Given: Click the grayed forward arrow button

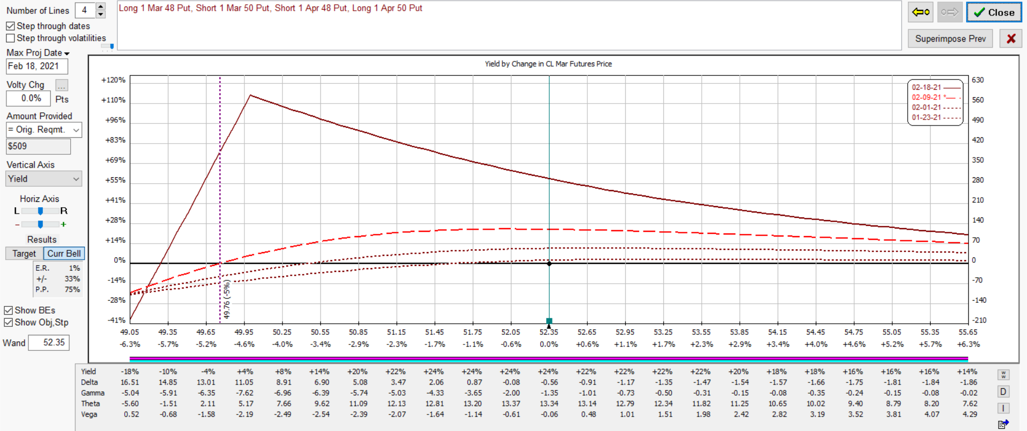Looking at the screenshot, I should pos(949,12).
